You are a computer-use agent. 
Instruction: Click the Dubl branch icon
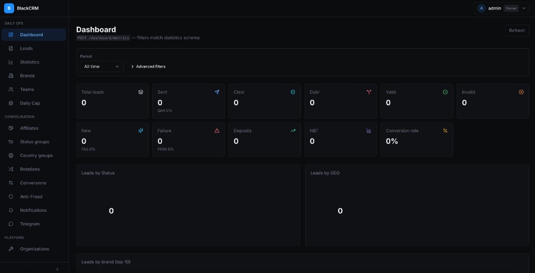tap(369, 92)
